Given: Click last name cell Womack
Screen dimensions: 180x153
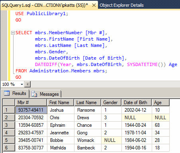Looking at the screenshot, I should tap(88, 140).
